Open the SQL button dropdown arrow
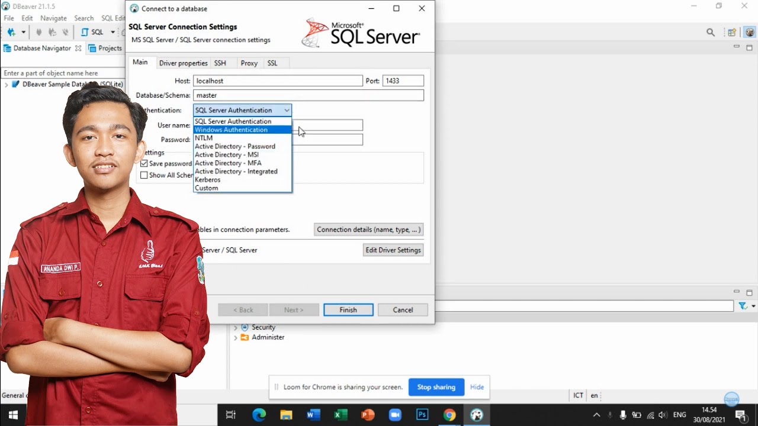The image size is (758, 426). point(113,32)
